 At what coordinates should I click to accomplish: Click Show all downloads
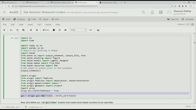tap(188, 107)
